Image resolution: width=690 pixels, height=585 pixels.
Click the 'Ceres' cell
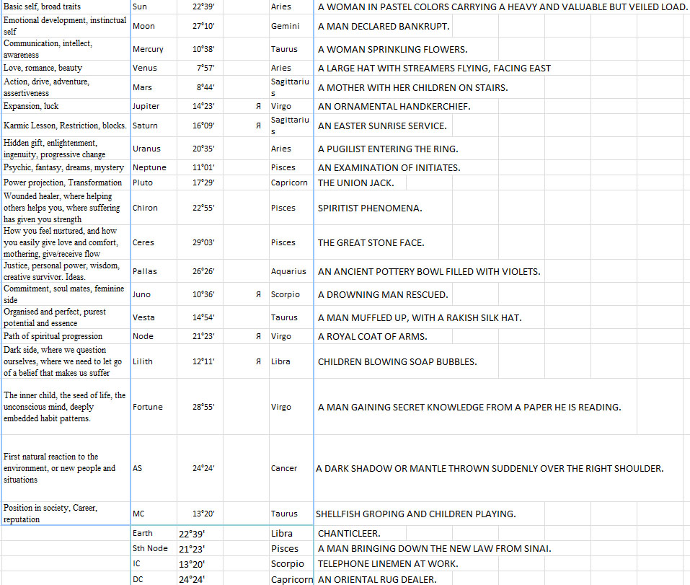click(154, 242)
